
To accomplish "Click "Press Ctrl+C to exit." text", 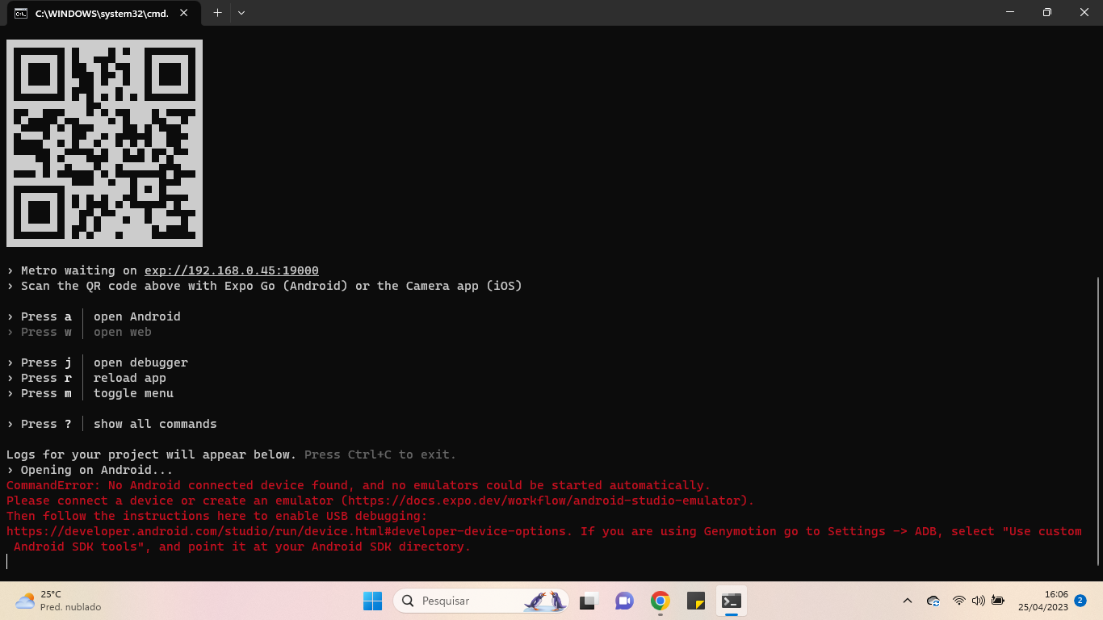I will point(380,455).
